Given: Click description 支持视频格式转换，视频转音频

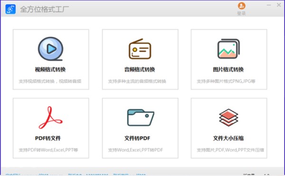Looking at the screenshot, I should click(x=50, y=81).
